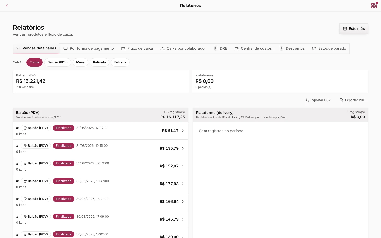Open the Descontos tab
This screenshot has height=238, width=381.
tap(292, 48)
